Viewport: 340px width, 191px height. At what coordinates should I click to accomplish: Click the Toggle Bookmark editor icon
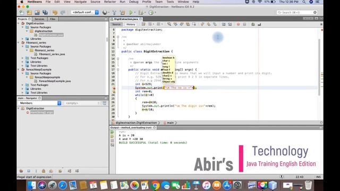(x=215, y=24)
